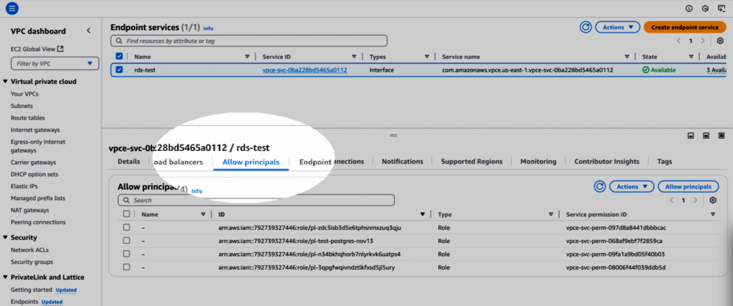Open Actions dropdown for Endpoint services
The width and height of the screenshot is (733, 306).
click(x=617, y=27)
